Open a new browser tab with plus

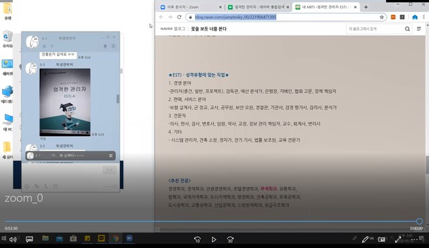[366, 7]
